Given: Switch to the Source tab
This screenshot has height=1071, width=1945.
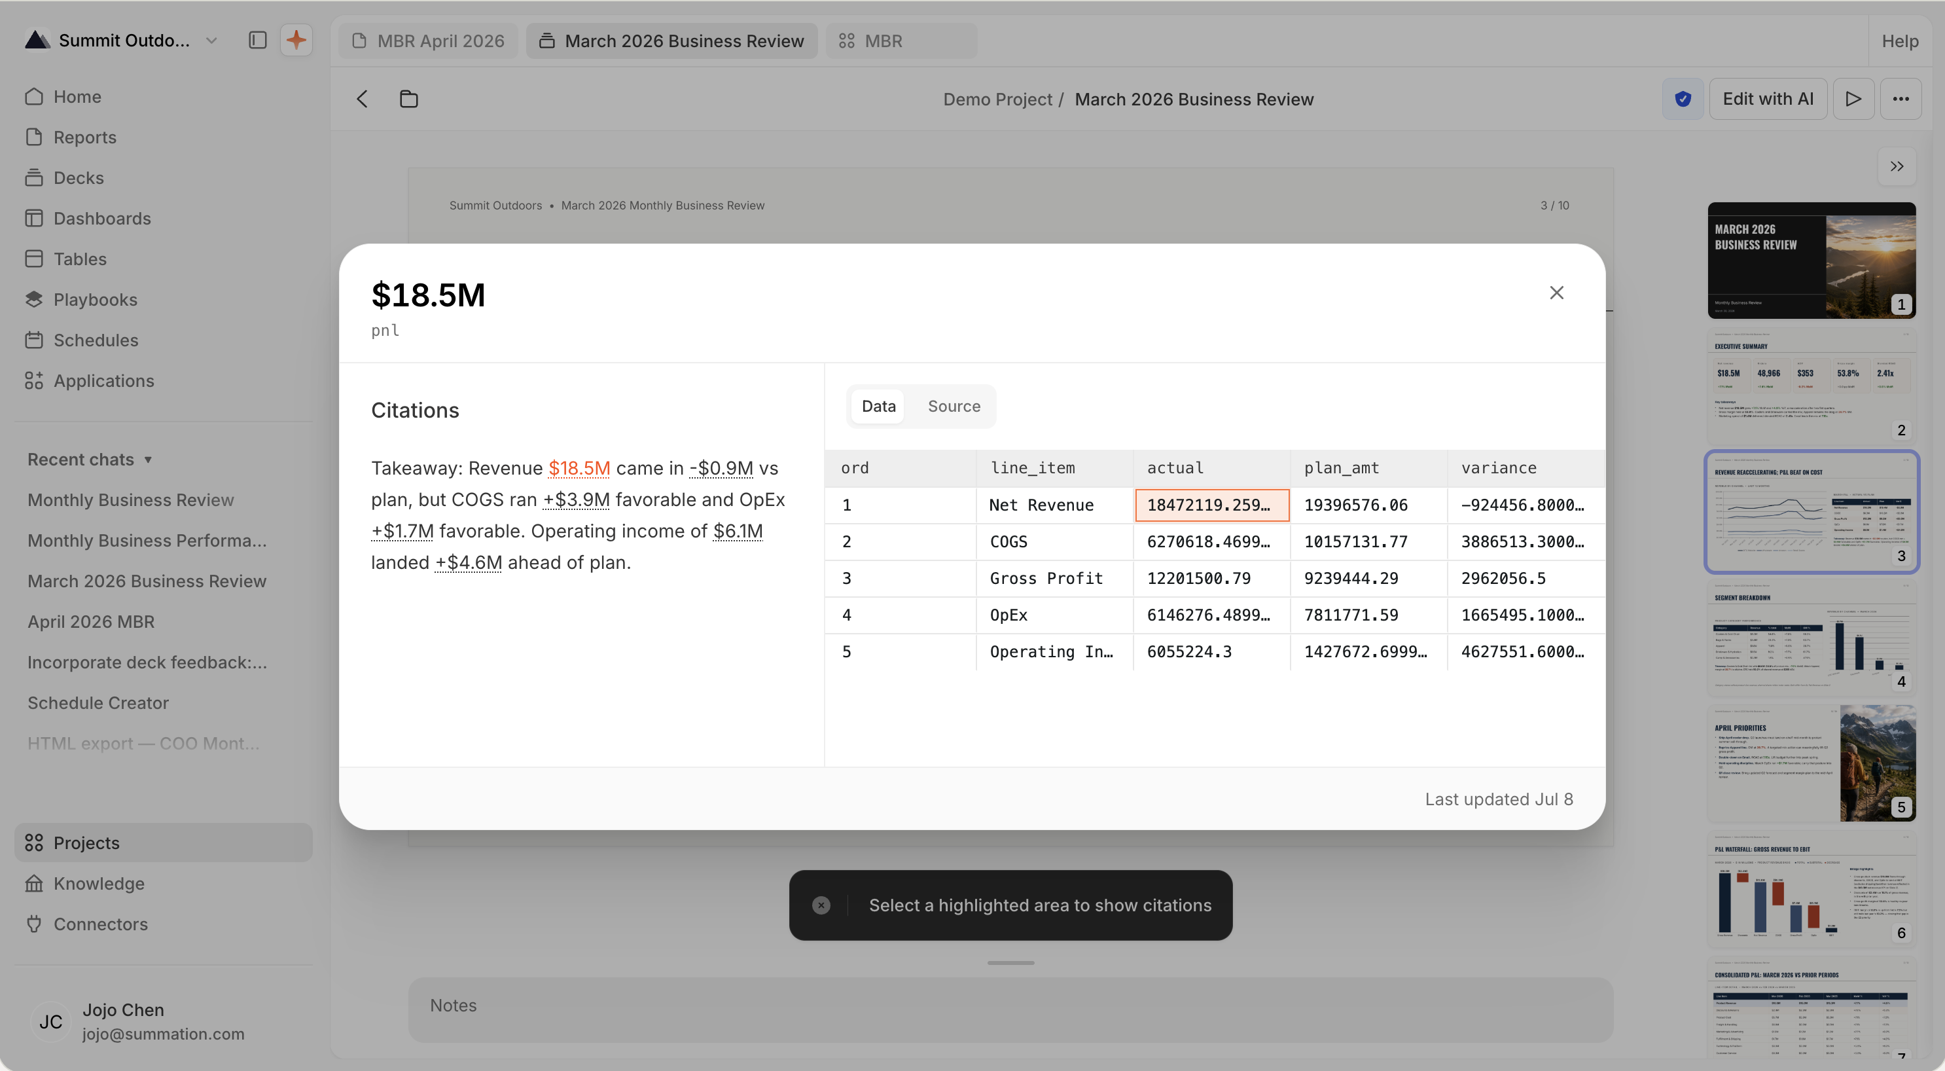Looking at the screenshot, I should coord(954,407).
